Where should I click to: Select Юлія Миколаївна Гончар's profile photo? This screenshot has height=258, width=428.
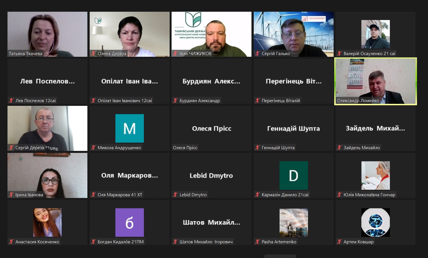(x=376, y=175)
